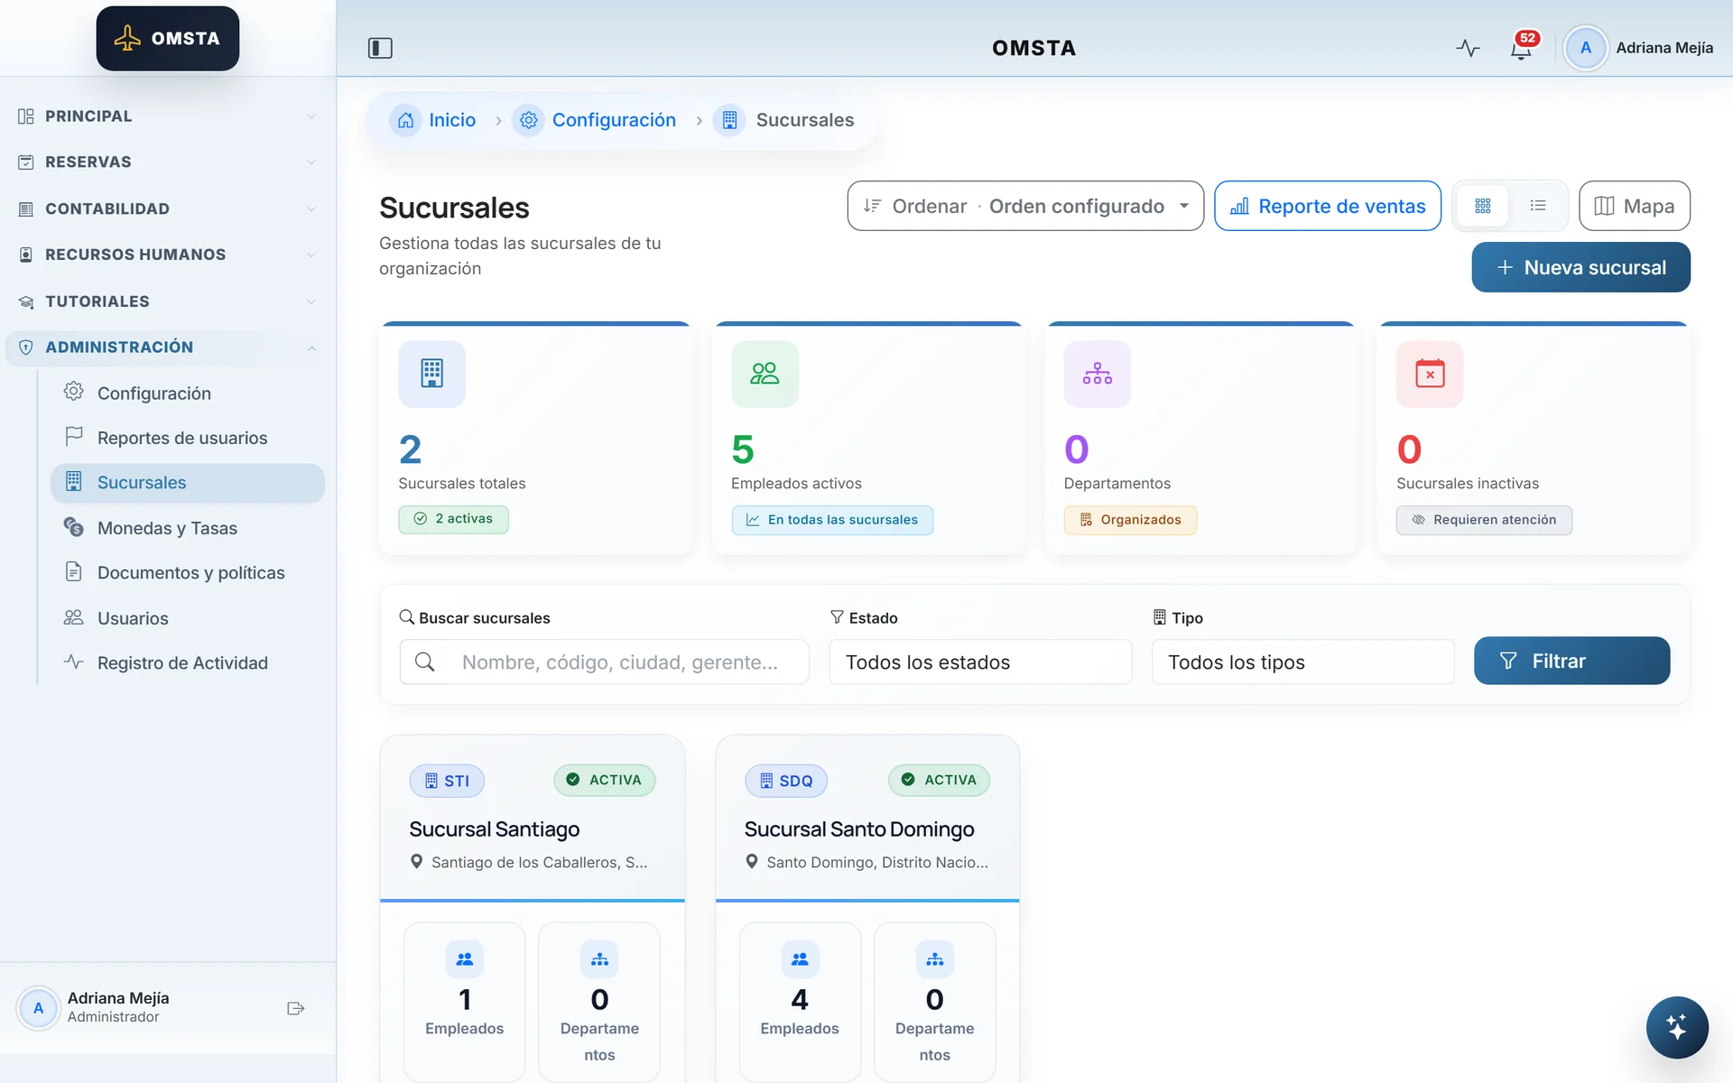Open notifications bell with 52 badge
Image resolution: width=1733 pixels, height=1083 pixels.
[1522, 48]
